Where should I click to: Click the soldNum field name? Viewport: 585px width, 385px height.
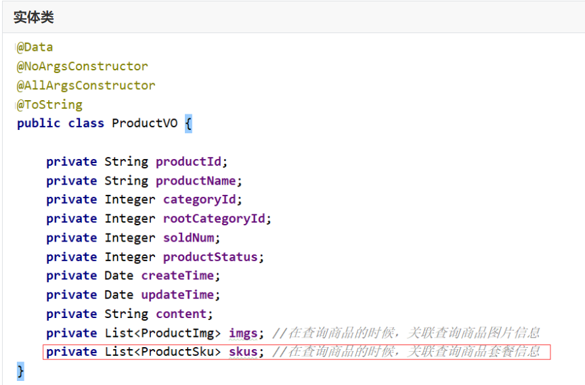click(x=188, y=237)
